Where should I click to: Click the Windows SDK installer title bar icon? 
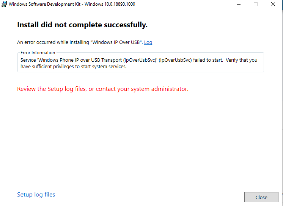point(5,4)
